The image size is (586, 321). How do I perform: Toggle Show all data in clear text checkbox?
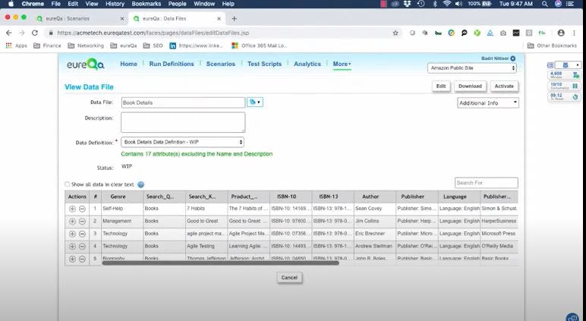(x=68, y=184)
